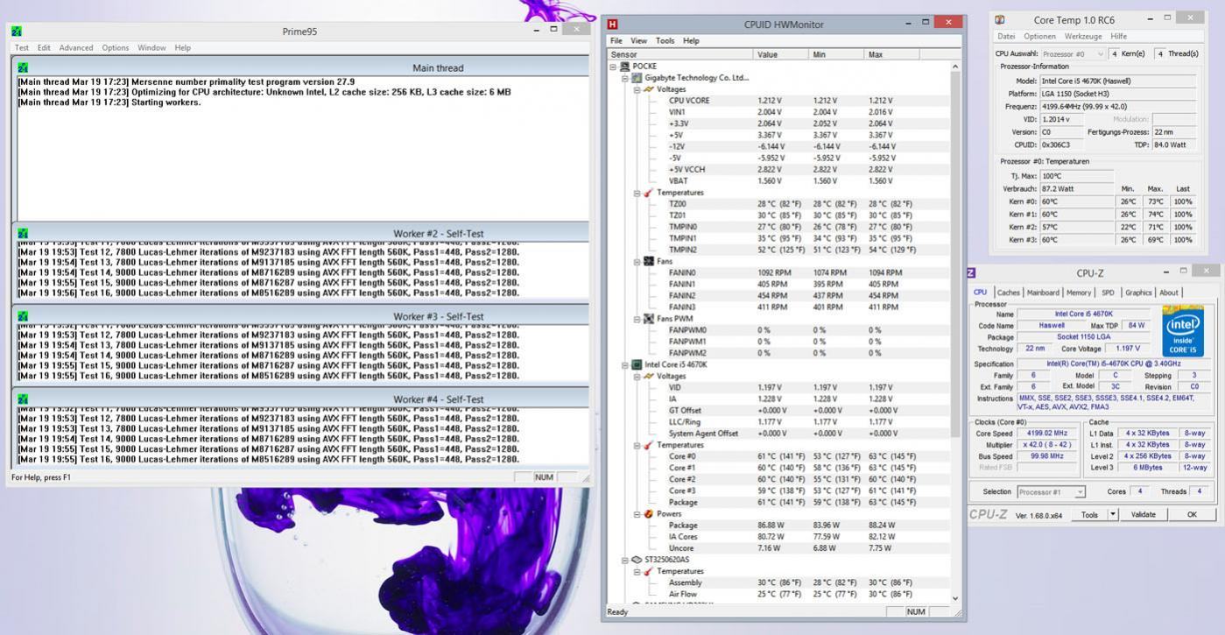This screenshot has width=1225, height=635.
Task: Click the HWMonitor vertical scrollbar thumb
Action: (954, 254)
